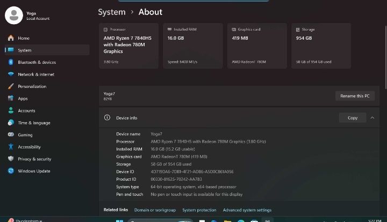Click the "Device info" section title
The height and width of the screenshot is (222, 387).
(127, 118)
